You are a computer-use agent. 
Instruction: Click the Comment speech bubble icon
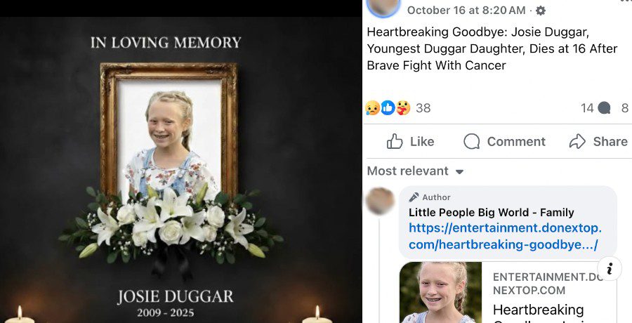(472, 142)
